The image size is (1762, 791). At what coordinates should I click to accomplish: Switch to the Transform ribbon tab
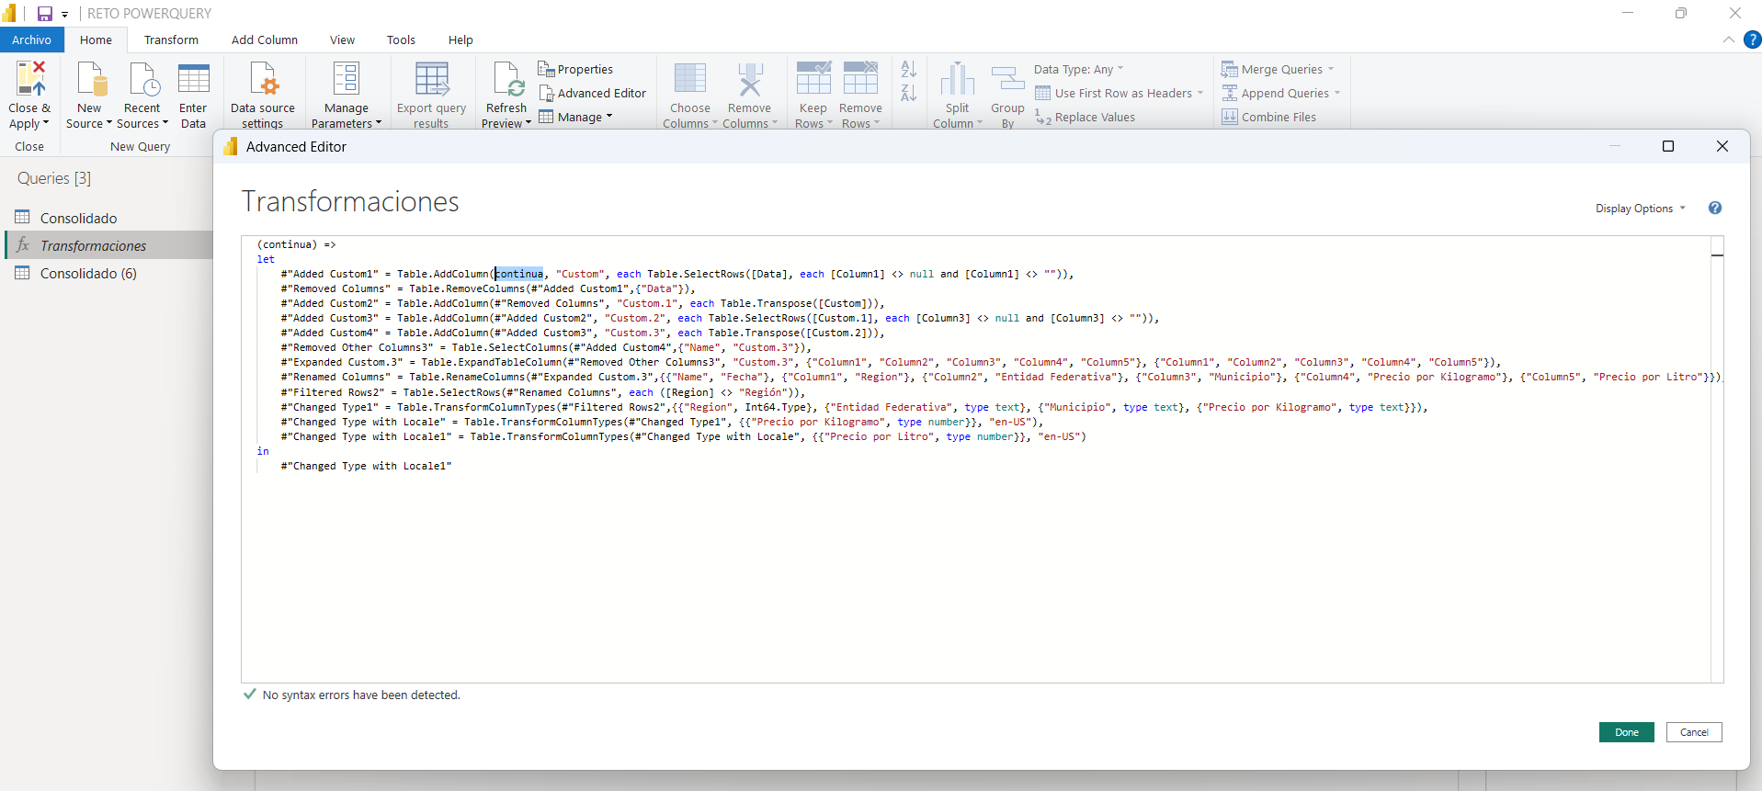click(x=171, y=40)
